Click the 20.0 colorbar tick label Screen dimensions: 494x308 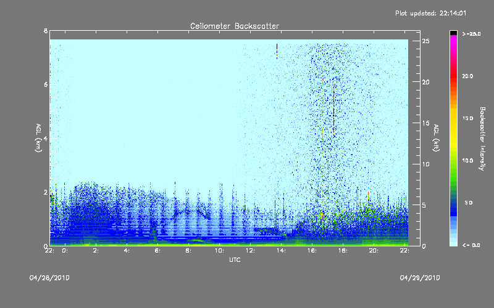(x=467, y=76)
